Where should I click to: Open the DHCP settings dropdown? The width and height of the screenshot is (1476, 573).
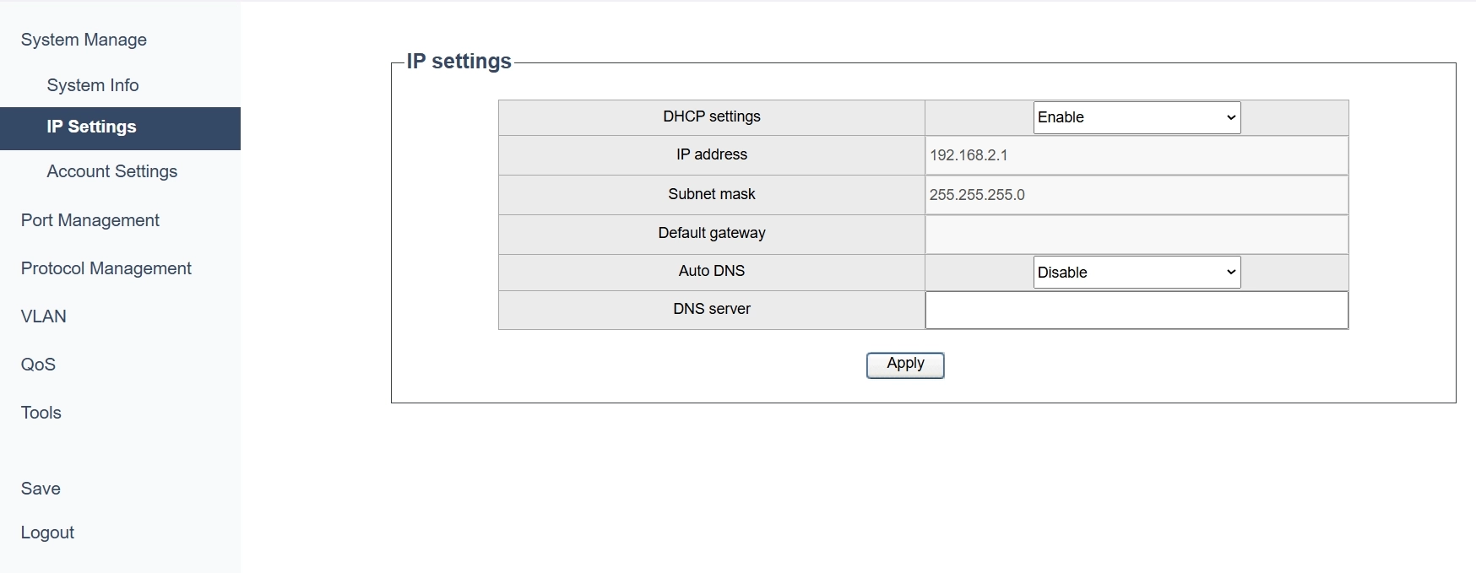click(1137, 117)
